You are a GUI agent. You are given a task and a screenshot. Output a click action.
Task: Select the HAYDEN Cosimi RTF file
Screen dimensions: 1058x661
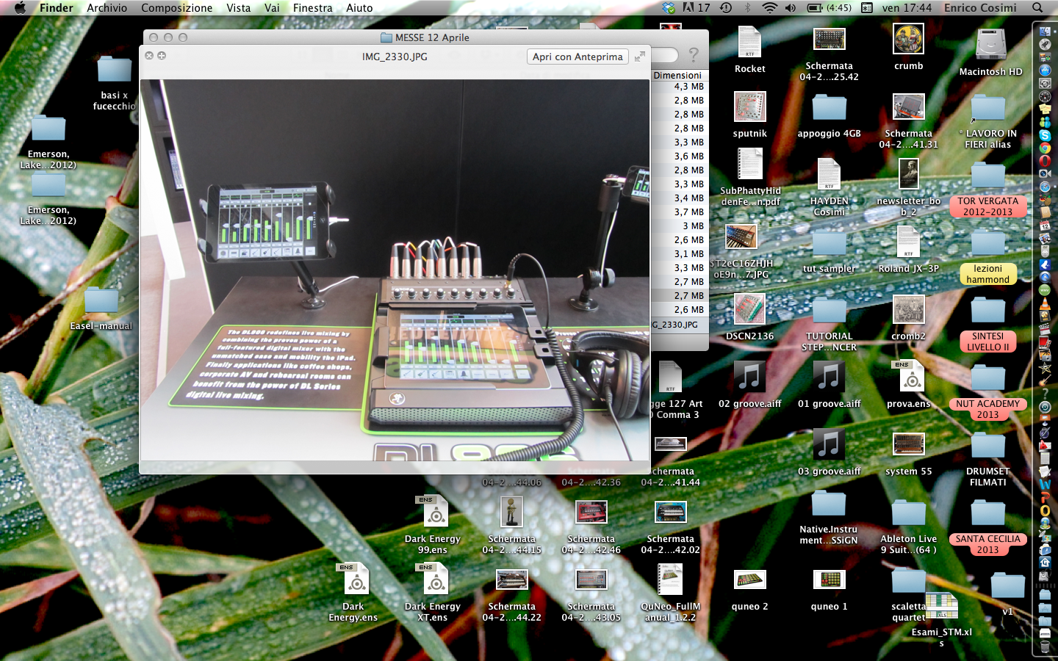click(829, 175)
